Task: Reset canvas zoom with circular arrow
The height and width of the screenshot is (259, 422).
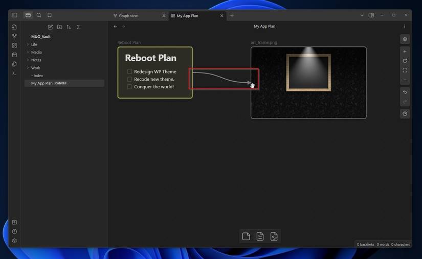Action: click(x=405, y=61)
